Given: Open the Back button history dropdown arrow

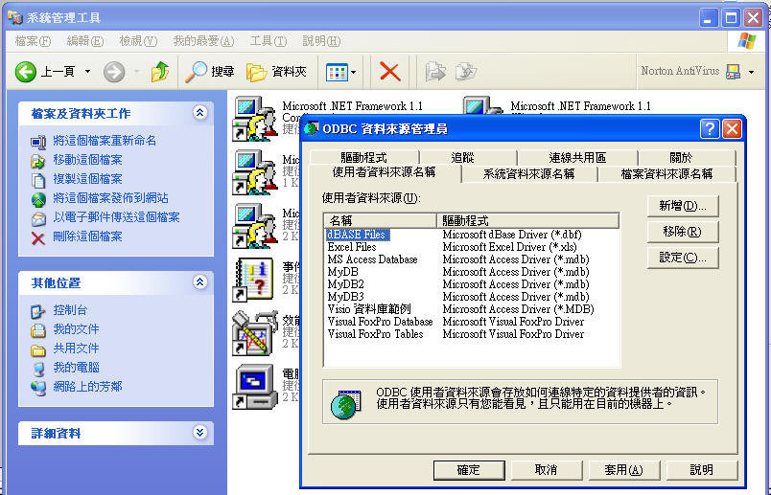Looking at the screenshot, I should (87, 72).
